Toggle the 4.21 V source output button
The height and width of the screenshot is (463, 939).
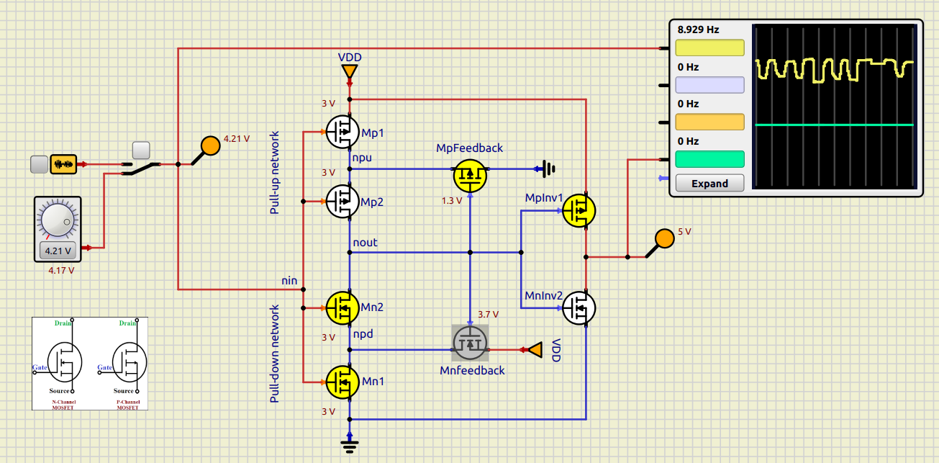click(58, 251)
